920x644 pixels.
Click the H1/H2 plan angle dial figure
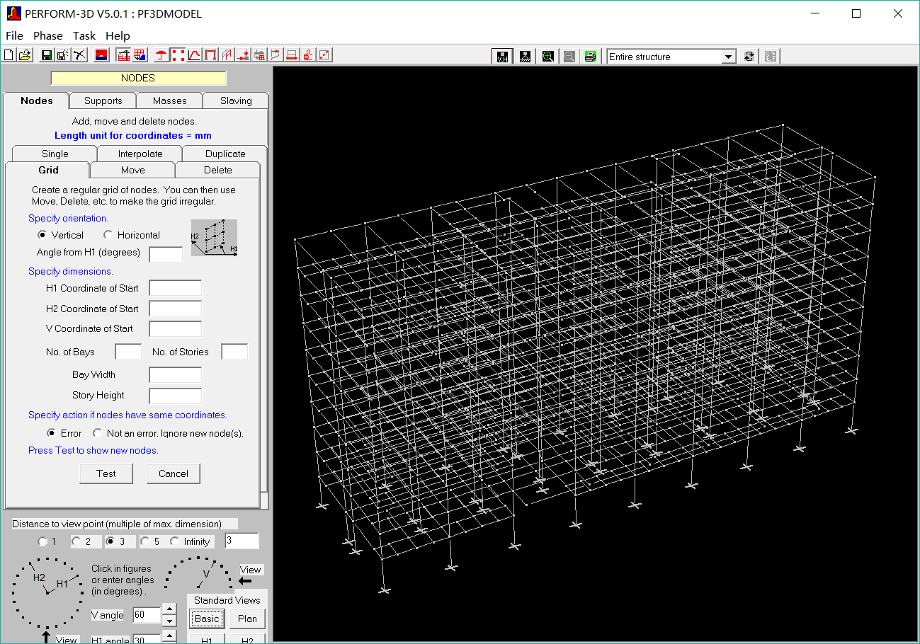click(47, 592)
